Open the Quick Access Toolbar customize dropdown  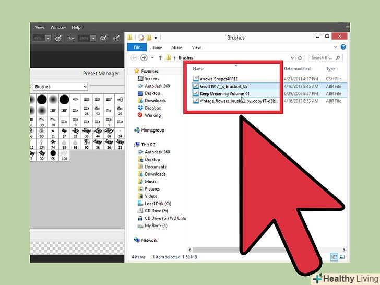click(156, 38)
